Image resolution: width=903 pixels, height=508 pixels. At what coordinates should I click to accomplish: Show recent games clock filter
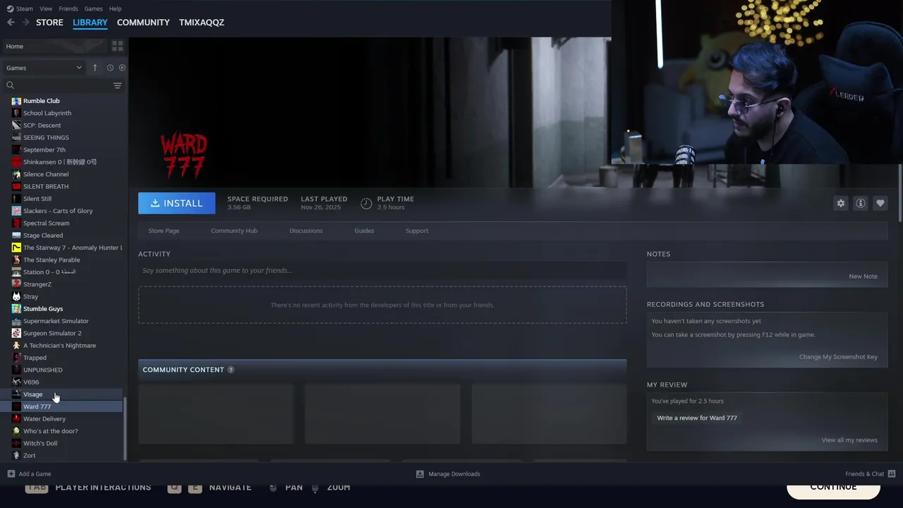(110, 68)
